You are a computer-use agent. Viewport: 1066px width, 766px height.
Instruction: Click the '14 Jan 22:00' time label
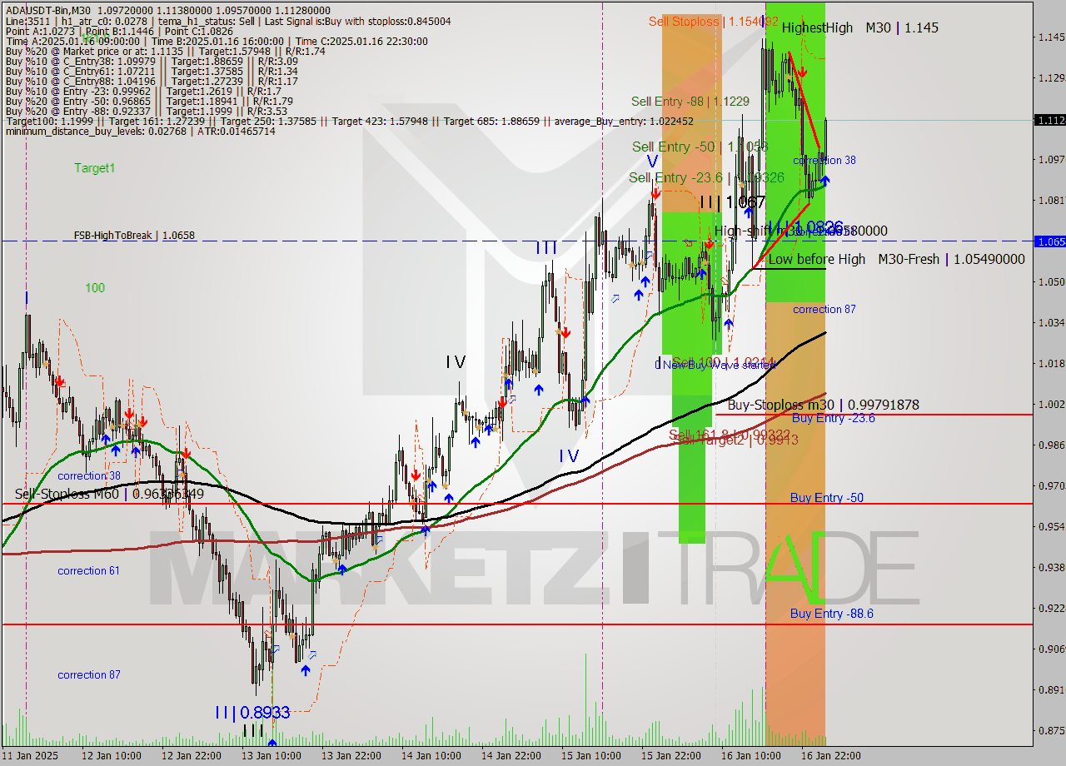511,756
